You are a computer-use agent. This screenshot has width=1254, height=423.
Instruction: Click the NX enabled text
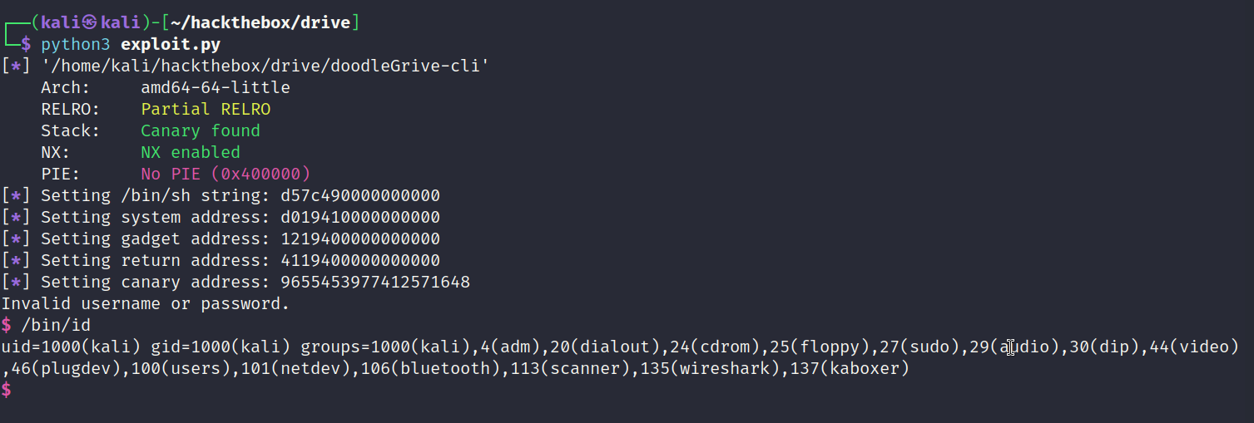191,152
